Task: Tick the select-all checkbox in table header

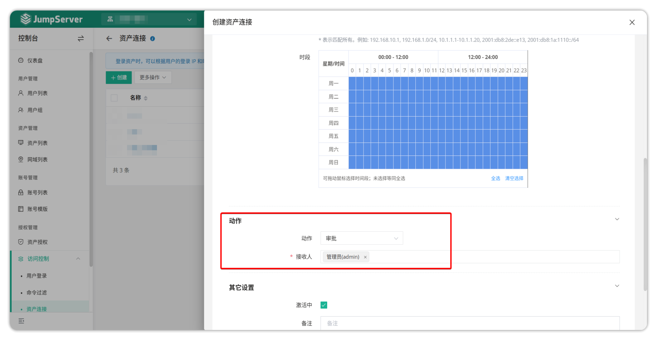Action: 114,98
